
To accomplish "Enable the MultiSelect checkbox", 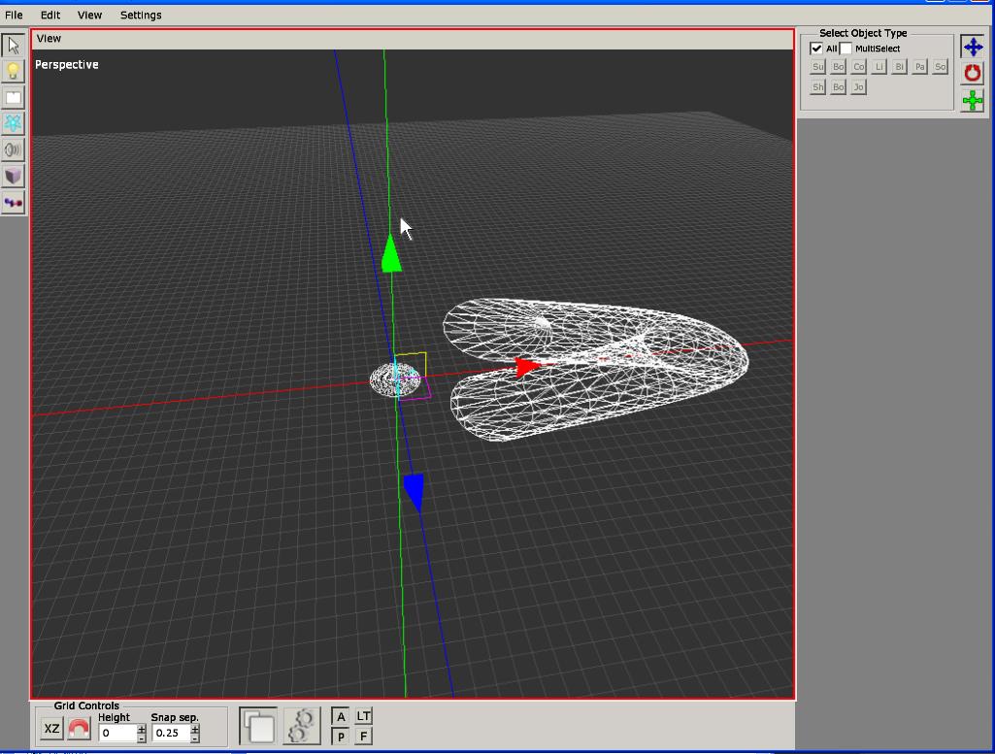I will point(846,49).
